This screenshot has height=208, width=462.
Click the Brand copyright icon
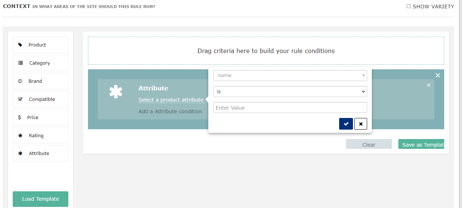[x=20, y=81]
